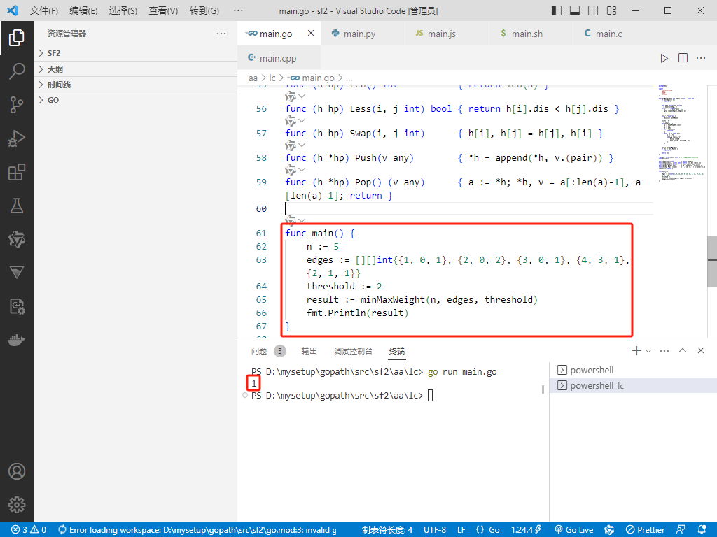Open terminal panel more actions

(x=664, y=351)
